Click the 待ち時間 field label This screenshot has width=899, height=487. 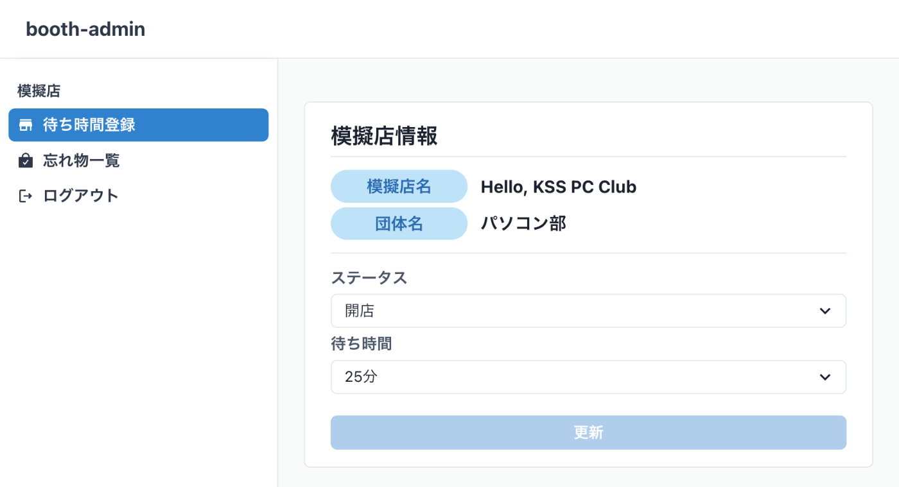tap(361, 344)
